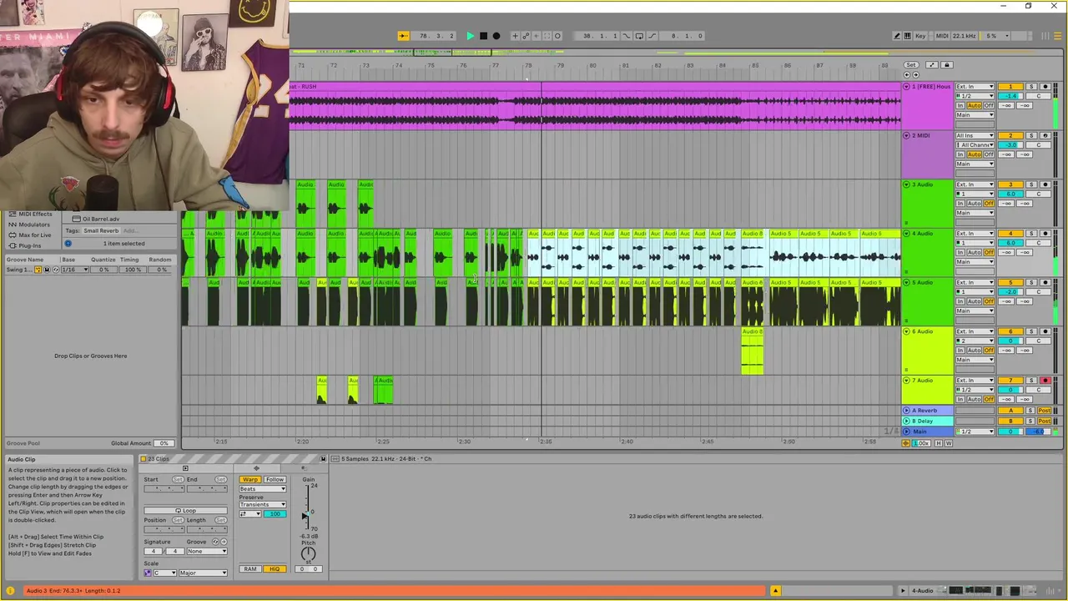Click the Previous Locator arrow
This screenshot has width=1068, height=601.
point(907,75)
